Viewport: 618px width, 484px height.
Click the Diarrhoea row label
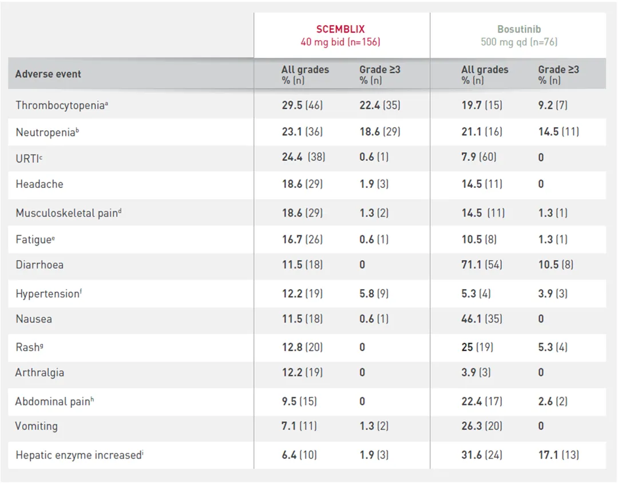(x=39, y=265)
